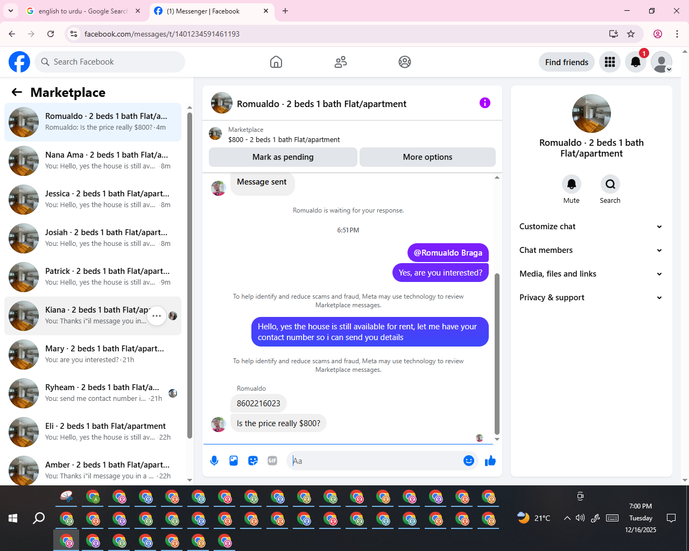Send a thumbs up like

(x=490, y=461)
